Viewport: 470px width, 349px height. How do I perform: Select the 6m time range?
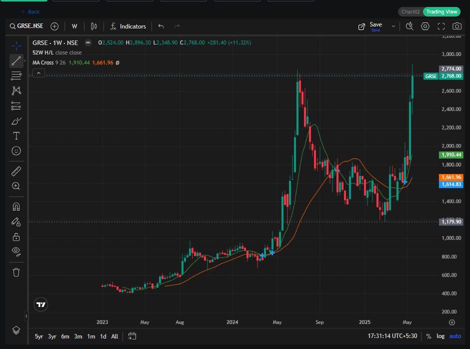[x=65, y=336]
